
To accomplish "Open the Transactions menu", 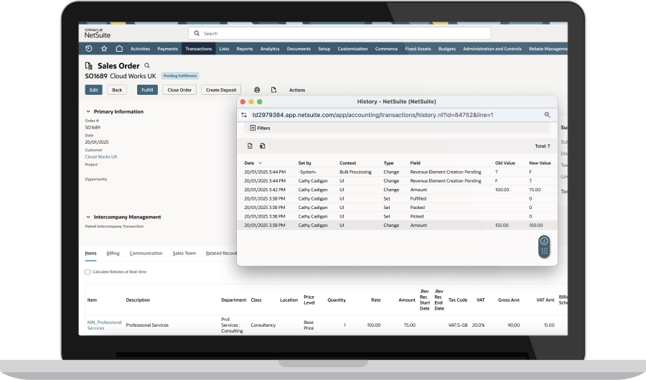I will click(x=199, y=49).
